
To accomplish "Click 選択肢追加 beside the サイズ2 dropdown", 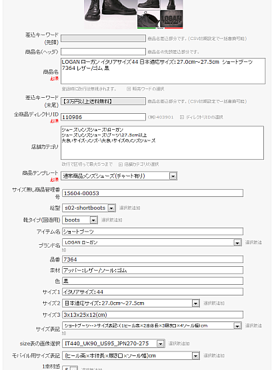I will [x=214, y=303].
